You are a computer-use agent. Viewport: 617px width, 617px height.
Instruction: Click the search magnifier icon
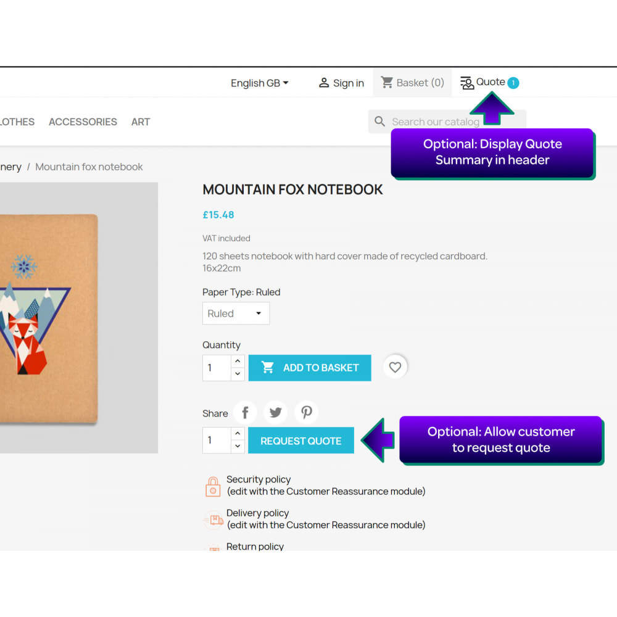(379, 121)
